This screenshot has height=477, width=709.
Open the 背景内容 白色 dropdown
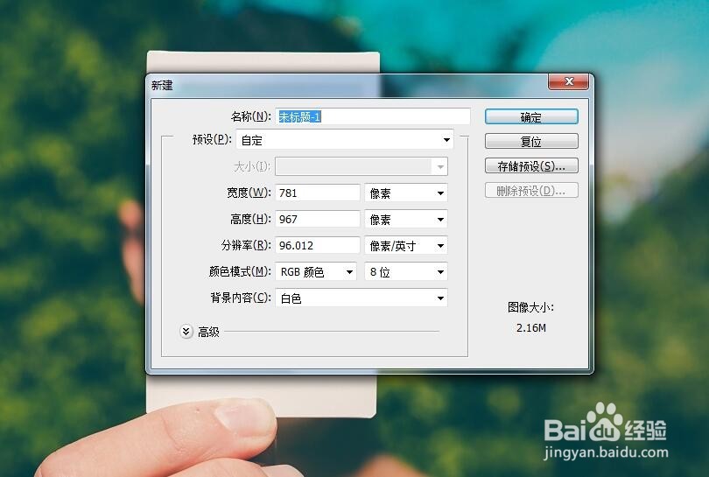point(362,298)
